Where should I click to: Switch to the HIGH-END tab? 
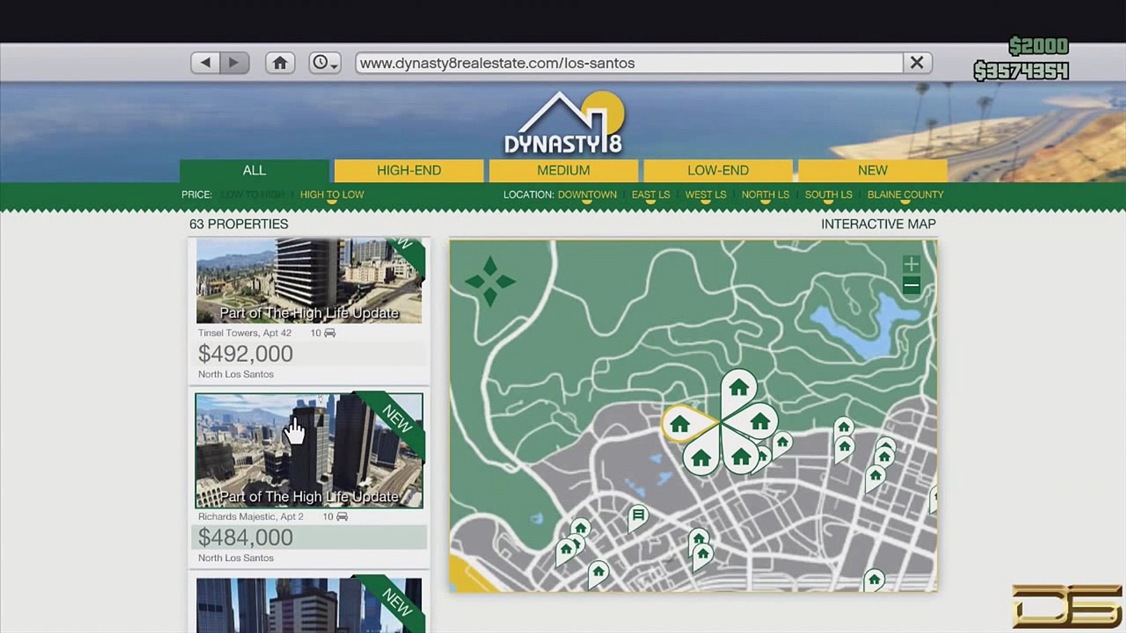[x=409, y=171]
